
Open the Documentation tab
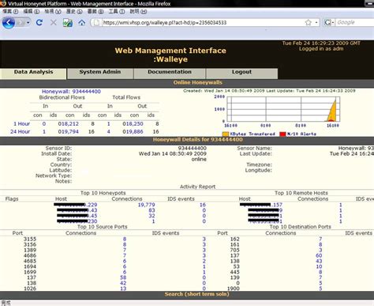(x=170, y=74)
